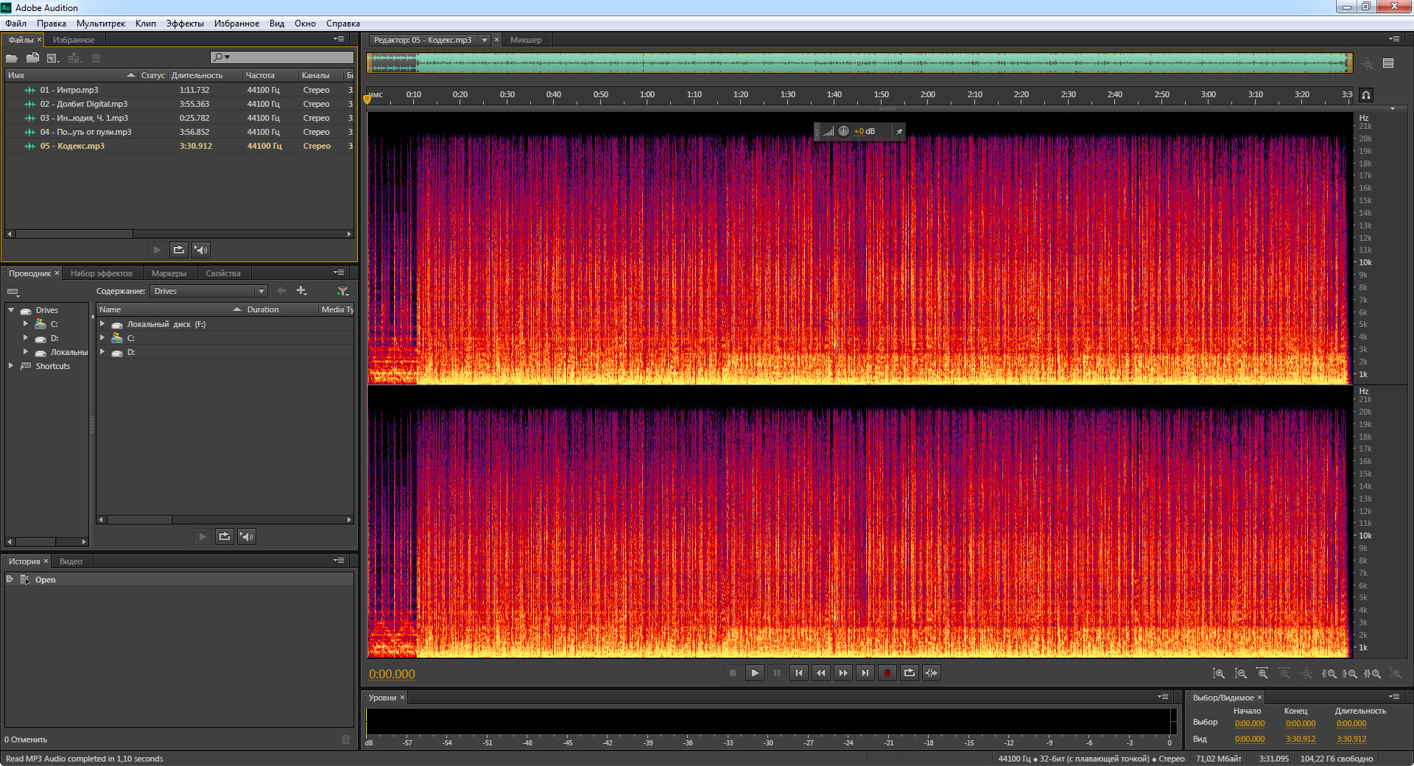Open the Эффекты menu

point(185,24)
